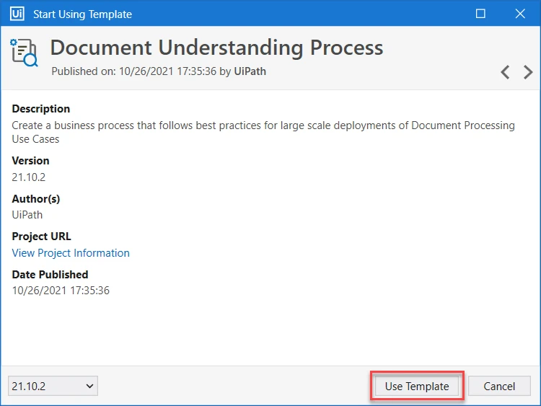Click the Document Understanding Process heading

216,48
